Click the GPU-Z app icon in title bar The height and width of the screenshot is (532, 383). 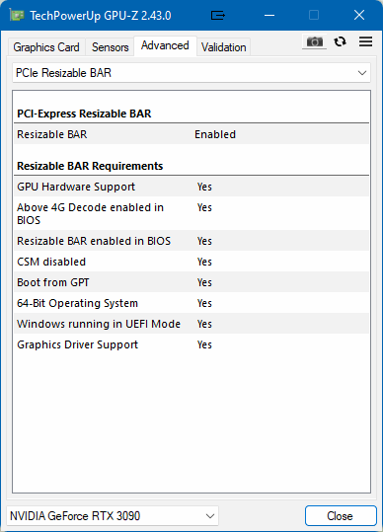click(17, 15)
